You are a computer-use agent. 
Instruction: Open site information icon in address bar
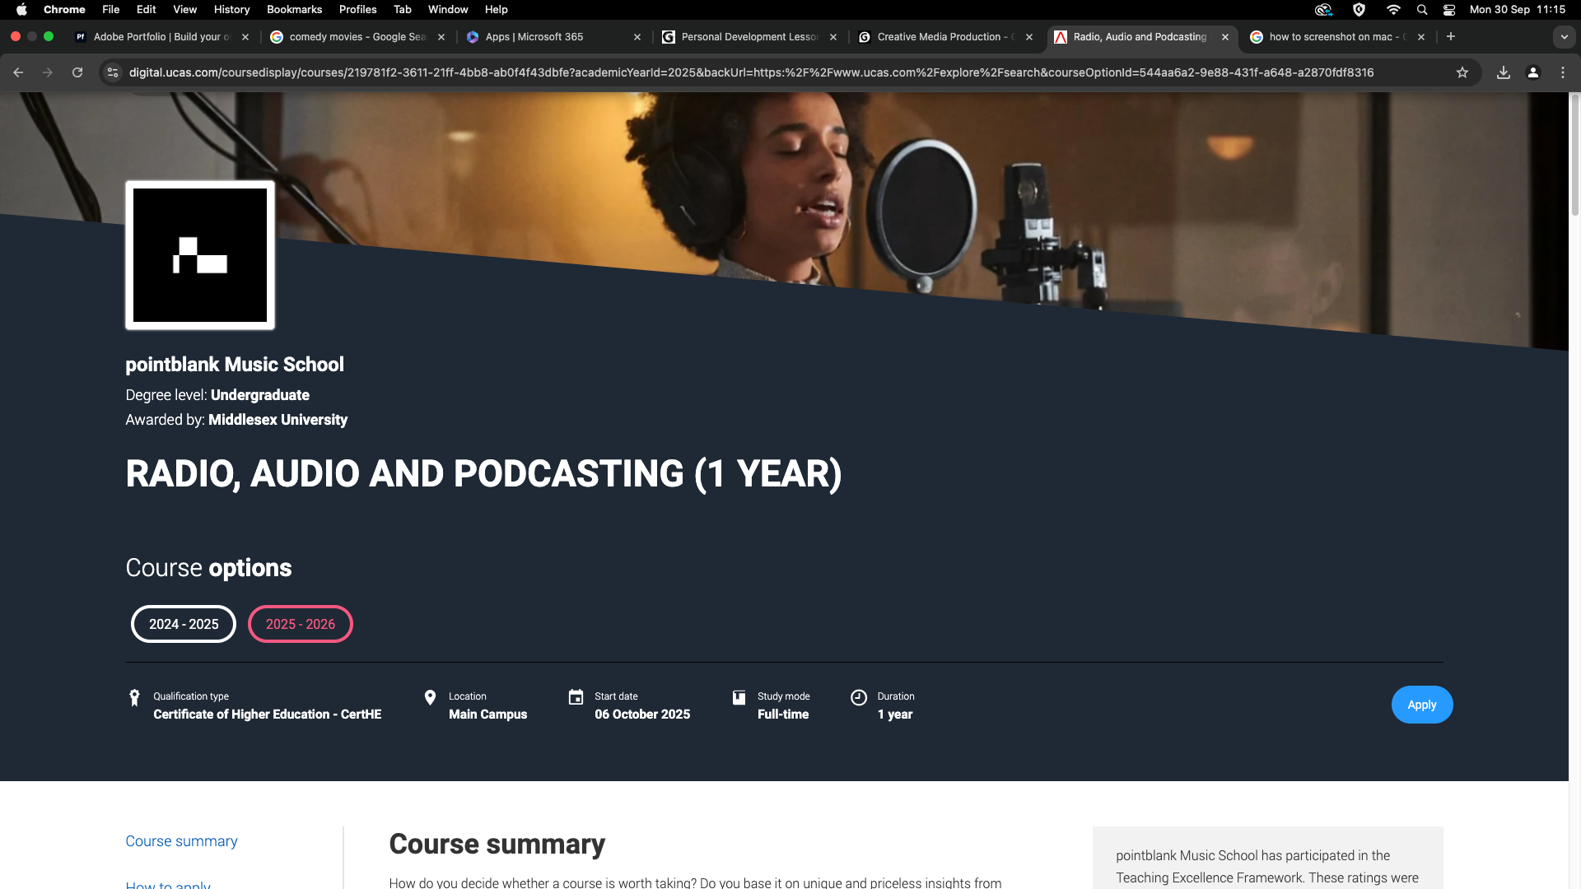tap(114, 72)
